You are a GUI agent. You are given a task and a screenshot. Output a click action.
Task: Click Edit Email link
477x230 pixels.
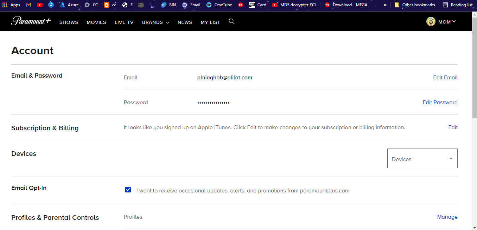coord(445,78)
